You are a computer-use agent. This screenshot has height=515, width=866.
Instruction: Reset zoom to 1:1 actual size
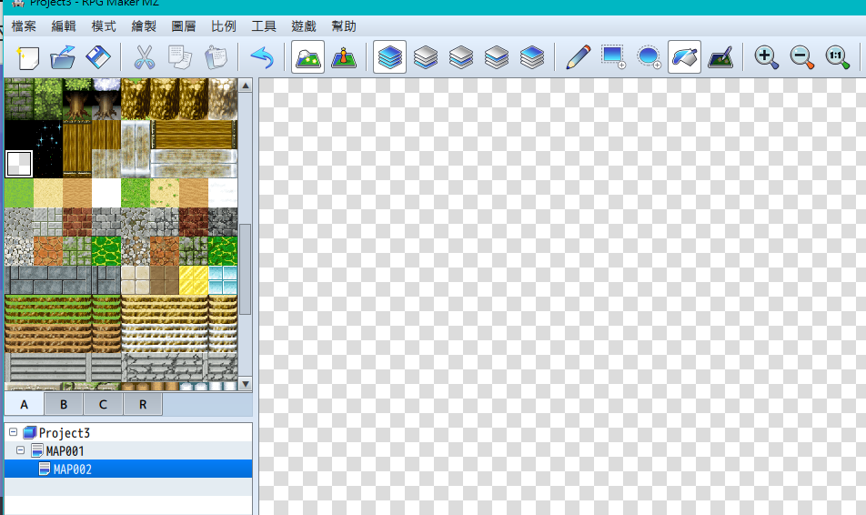[x=837, y=57]
